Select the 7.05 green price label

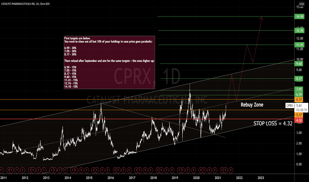(x=299, y=89)
